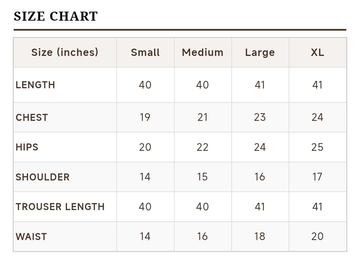Select the Medium hips value 22
Image resolution: width=360 pixels, height=268 pixels.
click(x=203, y=147)
